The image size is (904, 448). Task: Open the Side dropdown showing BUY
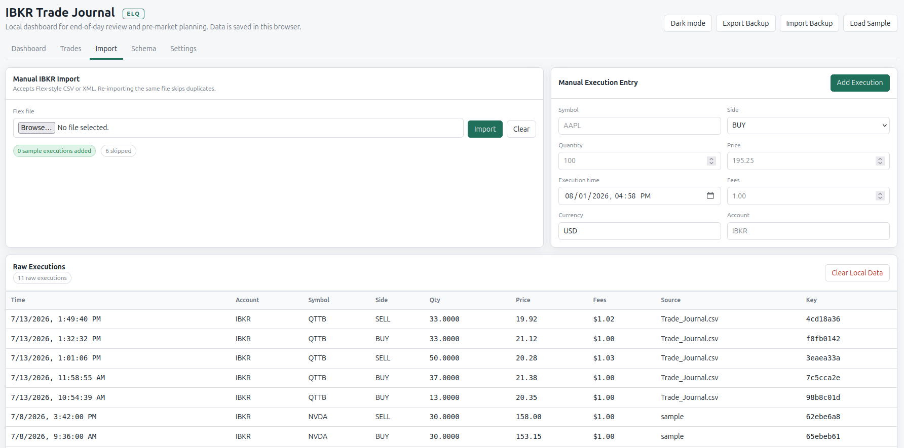808,126
